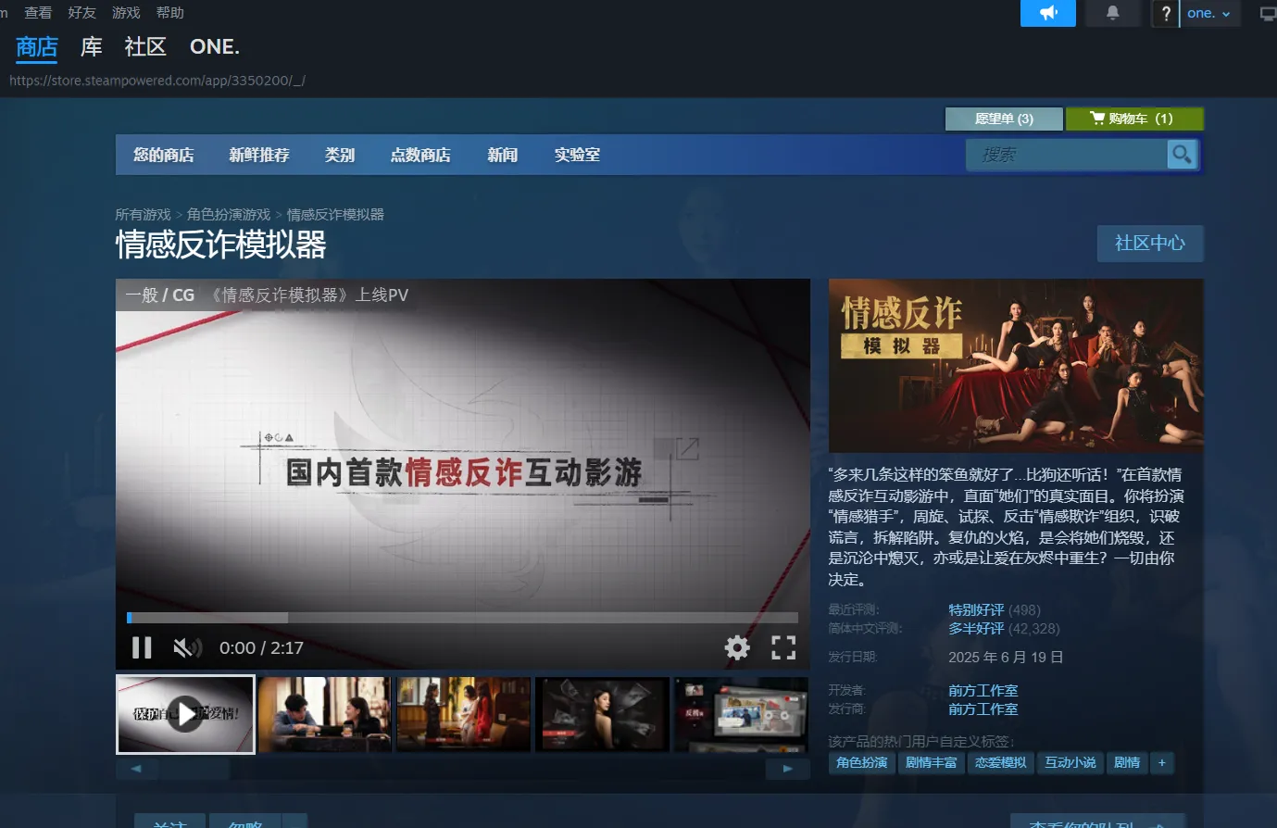Image resolution: width=1277 pixels, height=828 pixels.
Task: Click the question mark help icon
Action: tap(1165, 13)
